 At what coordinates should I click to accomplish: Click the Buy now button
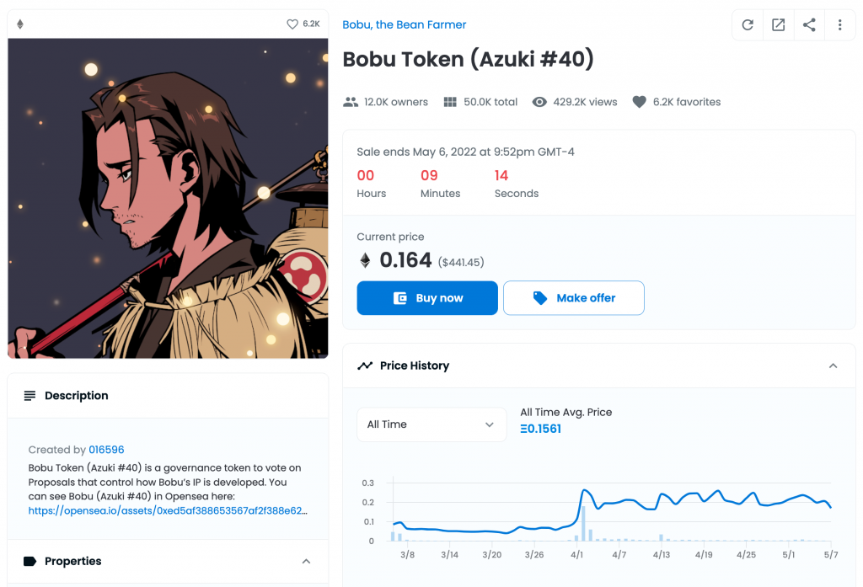(427, 298)
